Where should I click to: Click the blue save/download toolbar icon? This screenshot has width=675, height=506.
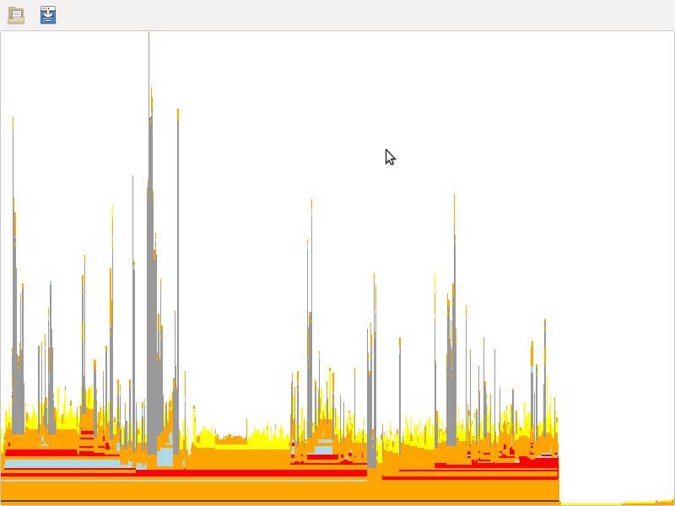(48, 14)
